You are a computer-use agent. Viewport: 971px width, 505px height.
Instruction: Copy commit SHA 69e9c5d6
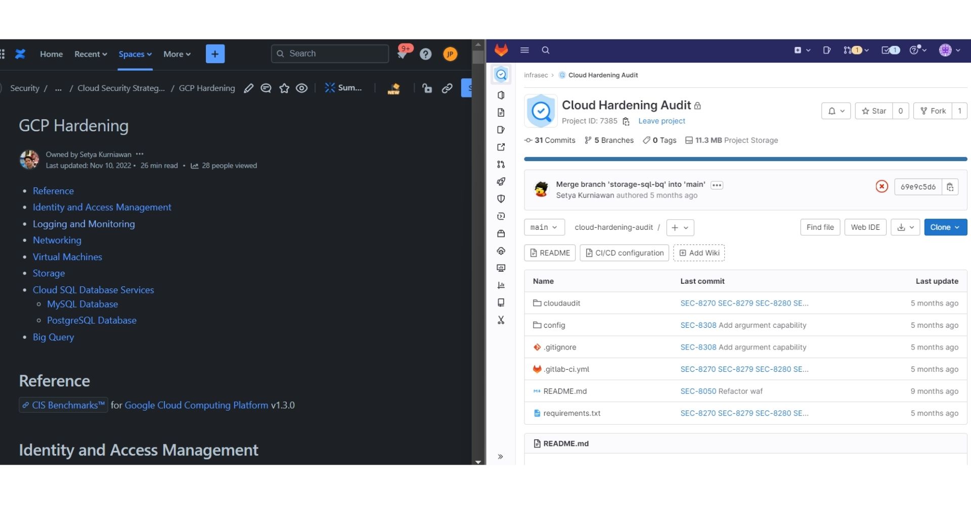point(950,187)
